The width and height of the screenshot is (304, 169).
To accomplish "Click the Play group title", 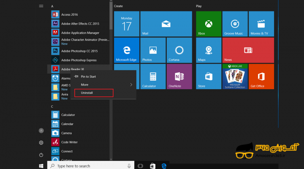I will pyautogui.click(x=199, y=6).
